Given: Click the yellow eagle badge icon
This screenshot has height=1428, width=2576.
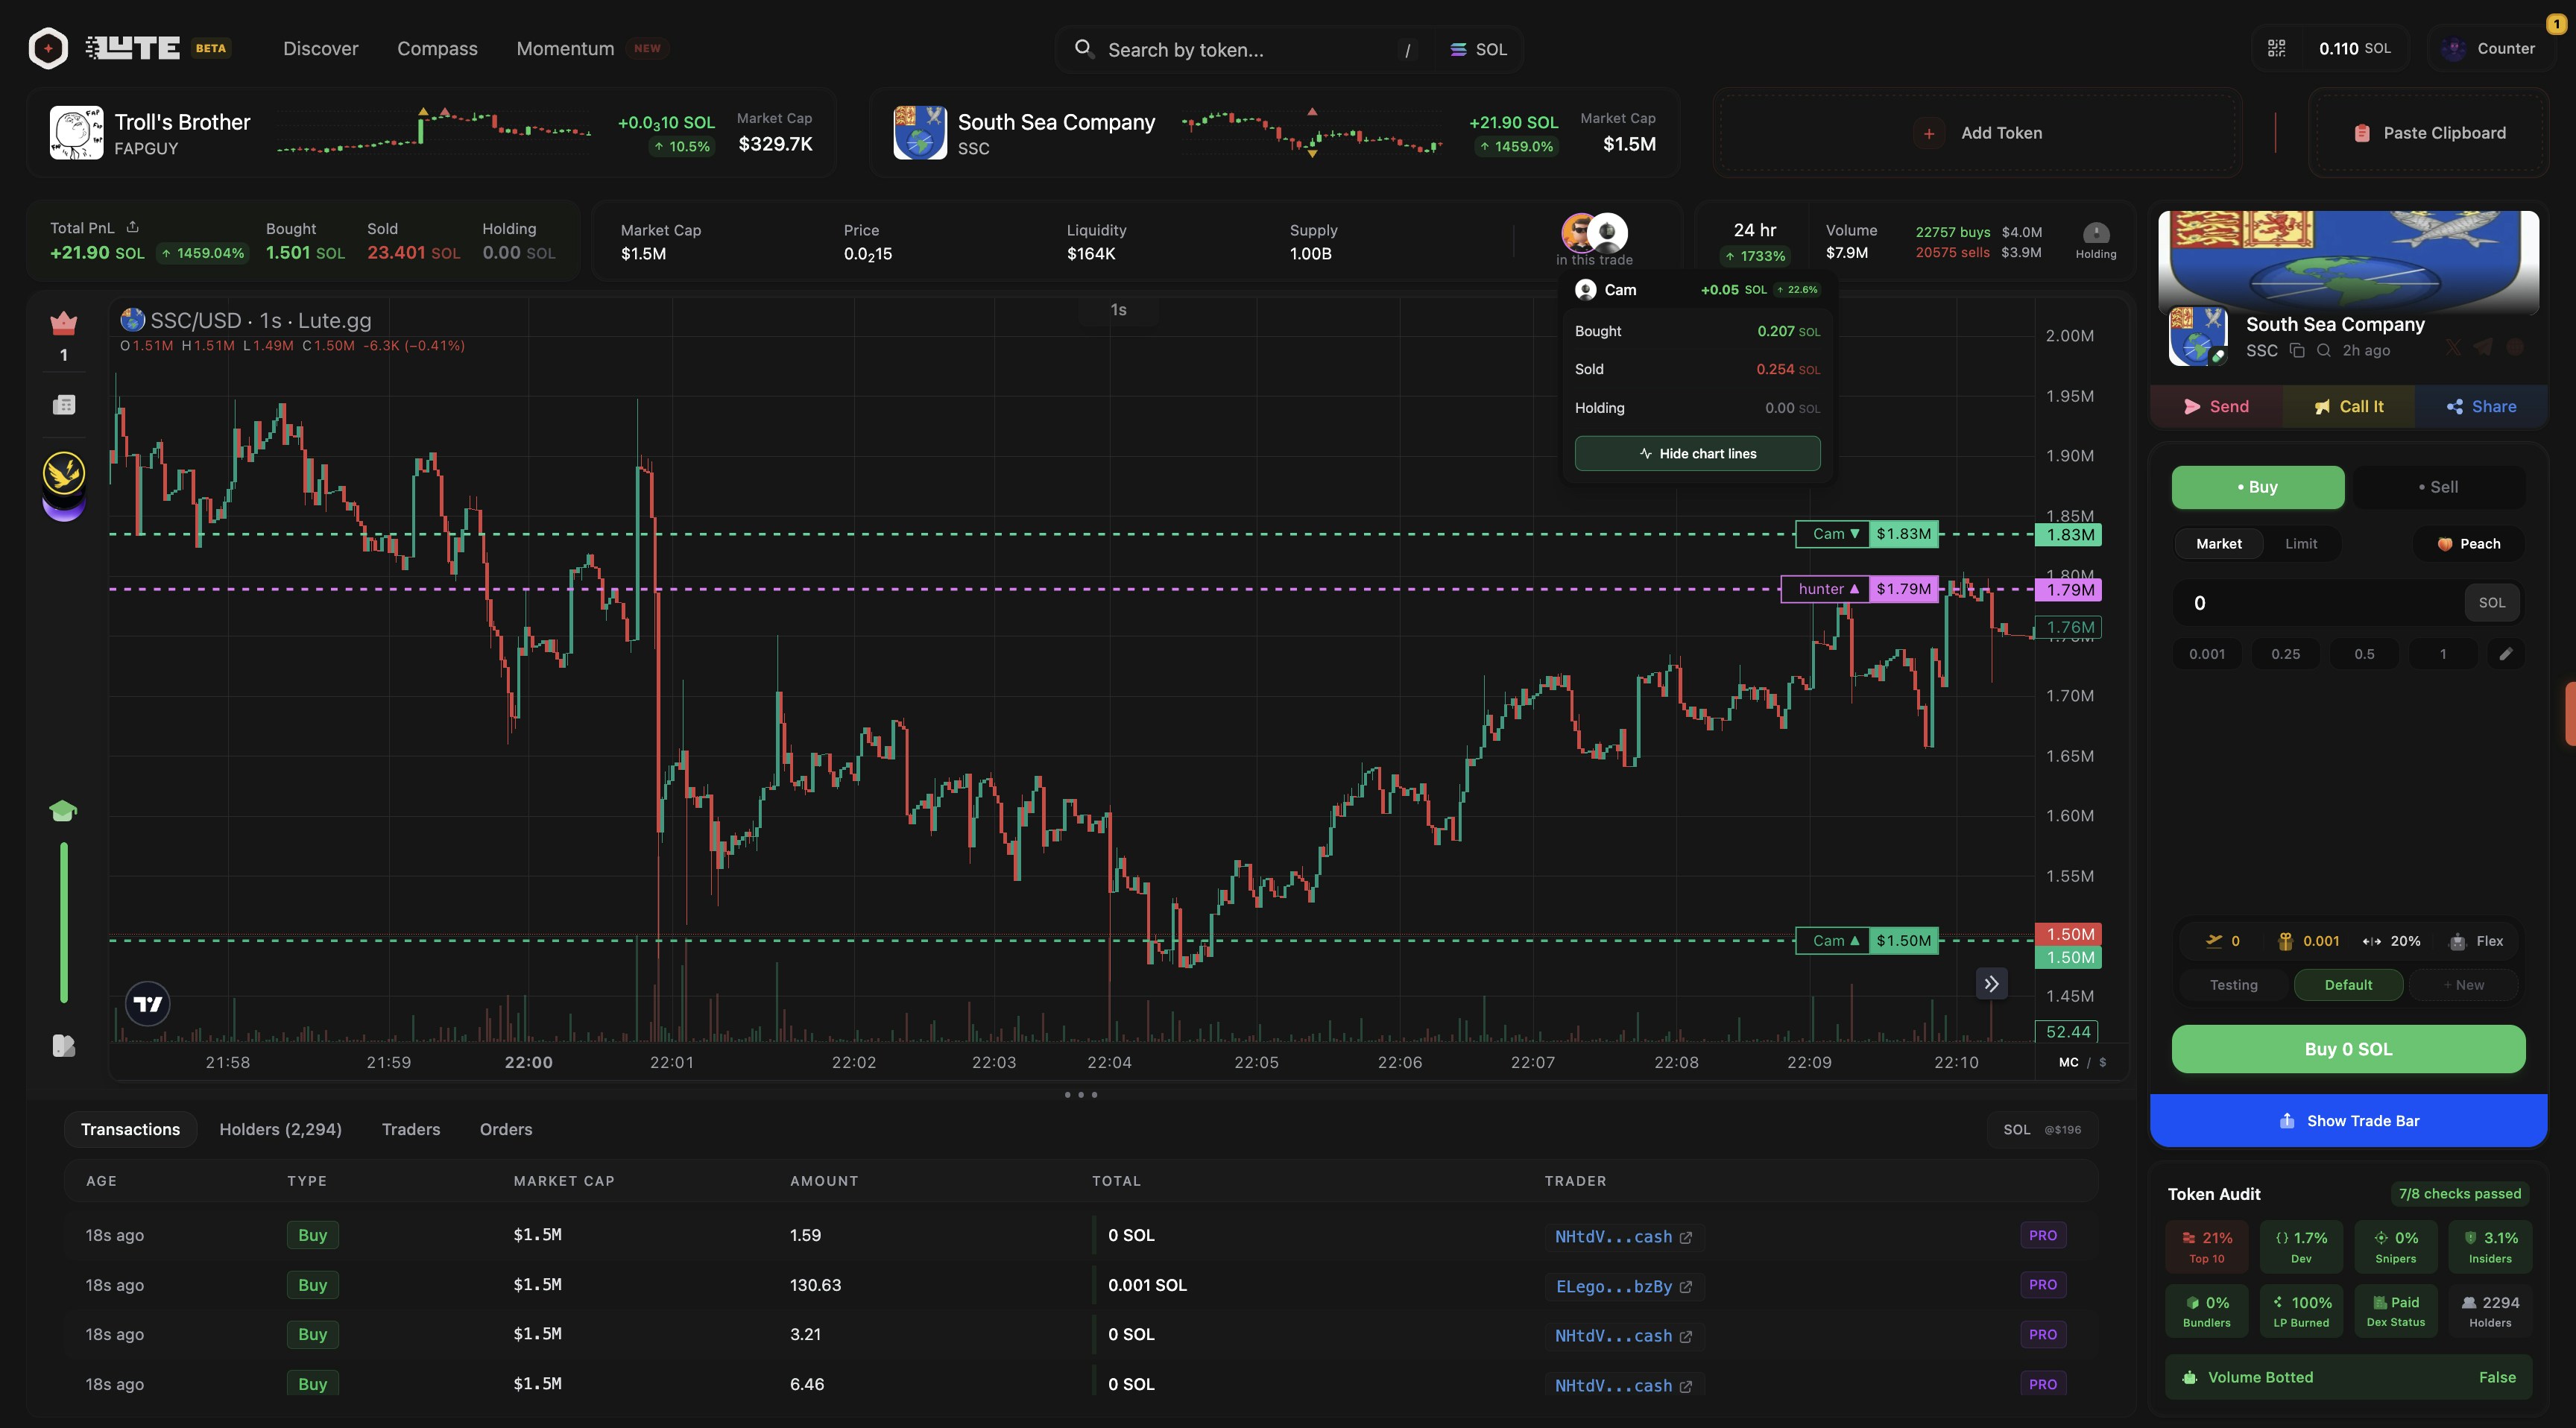Looking at the screenshot, I should [63, 472].
